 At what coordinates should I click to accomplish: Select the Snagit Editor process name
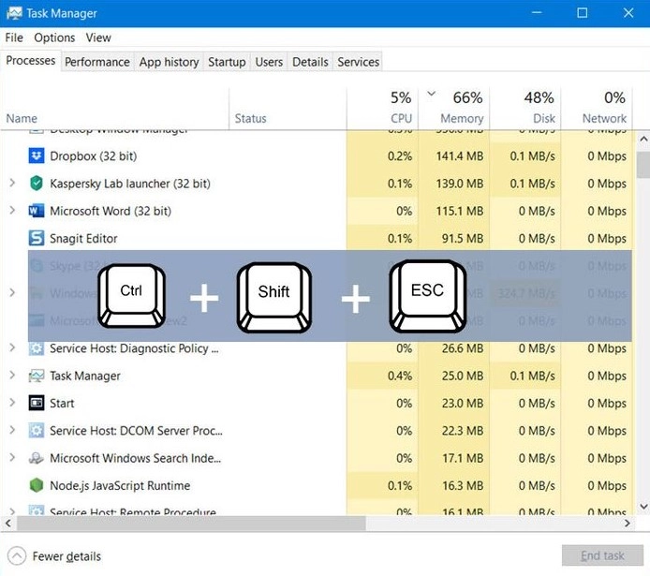point(83,239)
